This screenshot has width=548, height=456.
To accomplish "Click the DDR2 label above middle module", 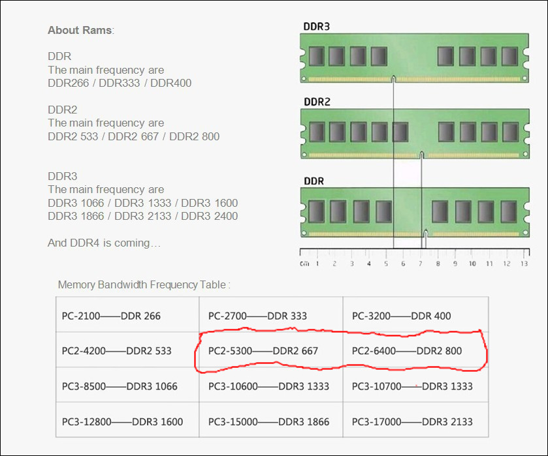I will pyautogui.click(x=317, y=102).
